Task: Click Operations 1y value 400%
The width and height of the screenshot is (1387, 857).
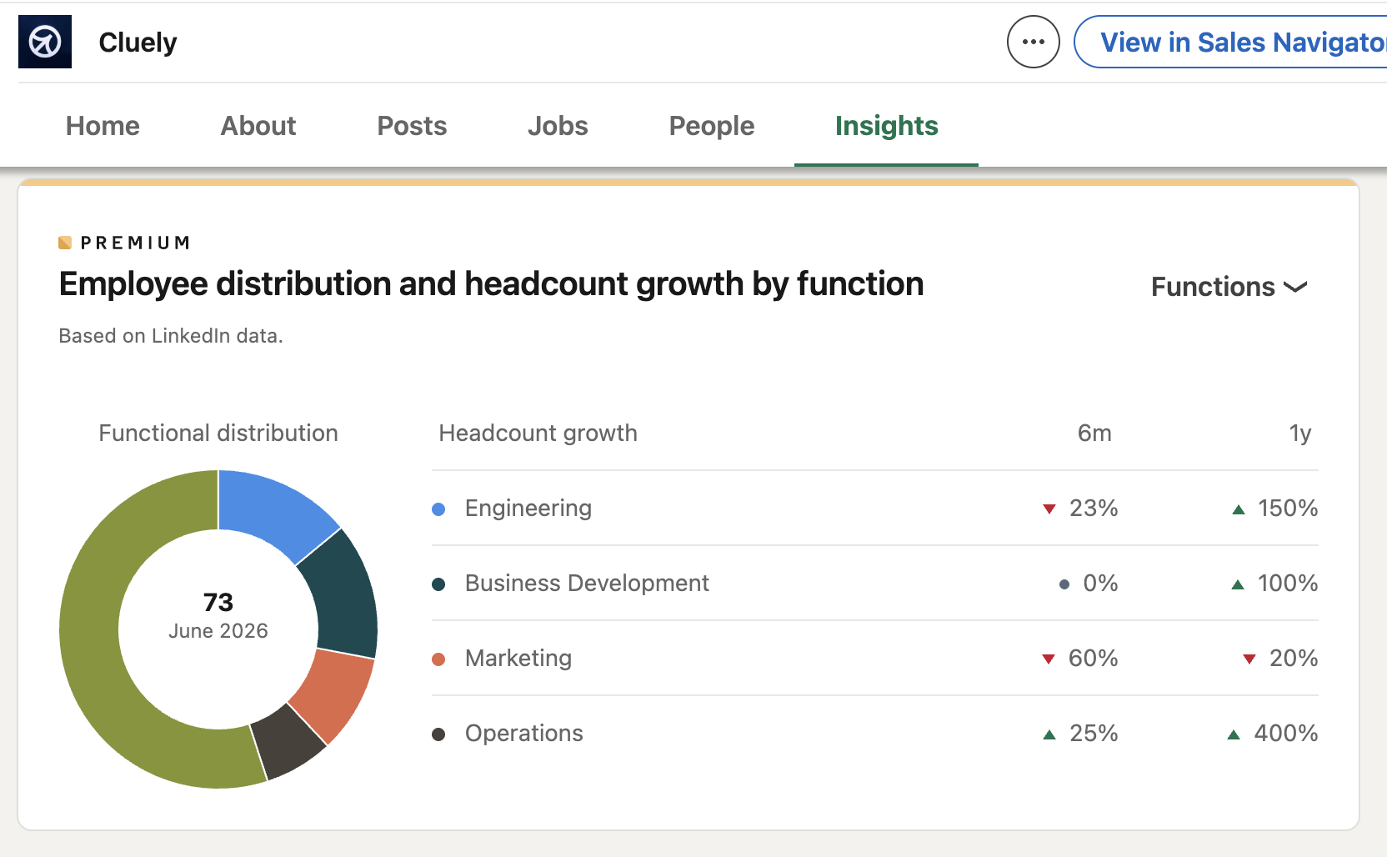Action: (1286, 734)
